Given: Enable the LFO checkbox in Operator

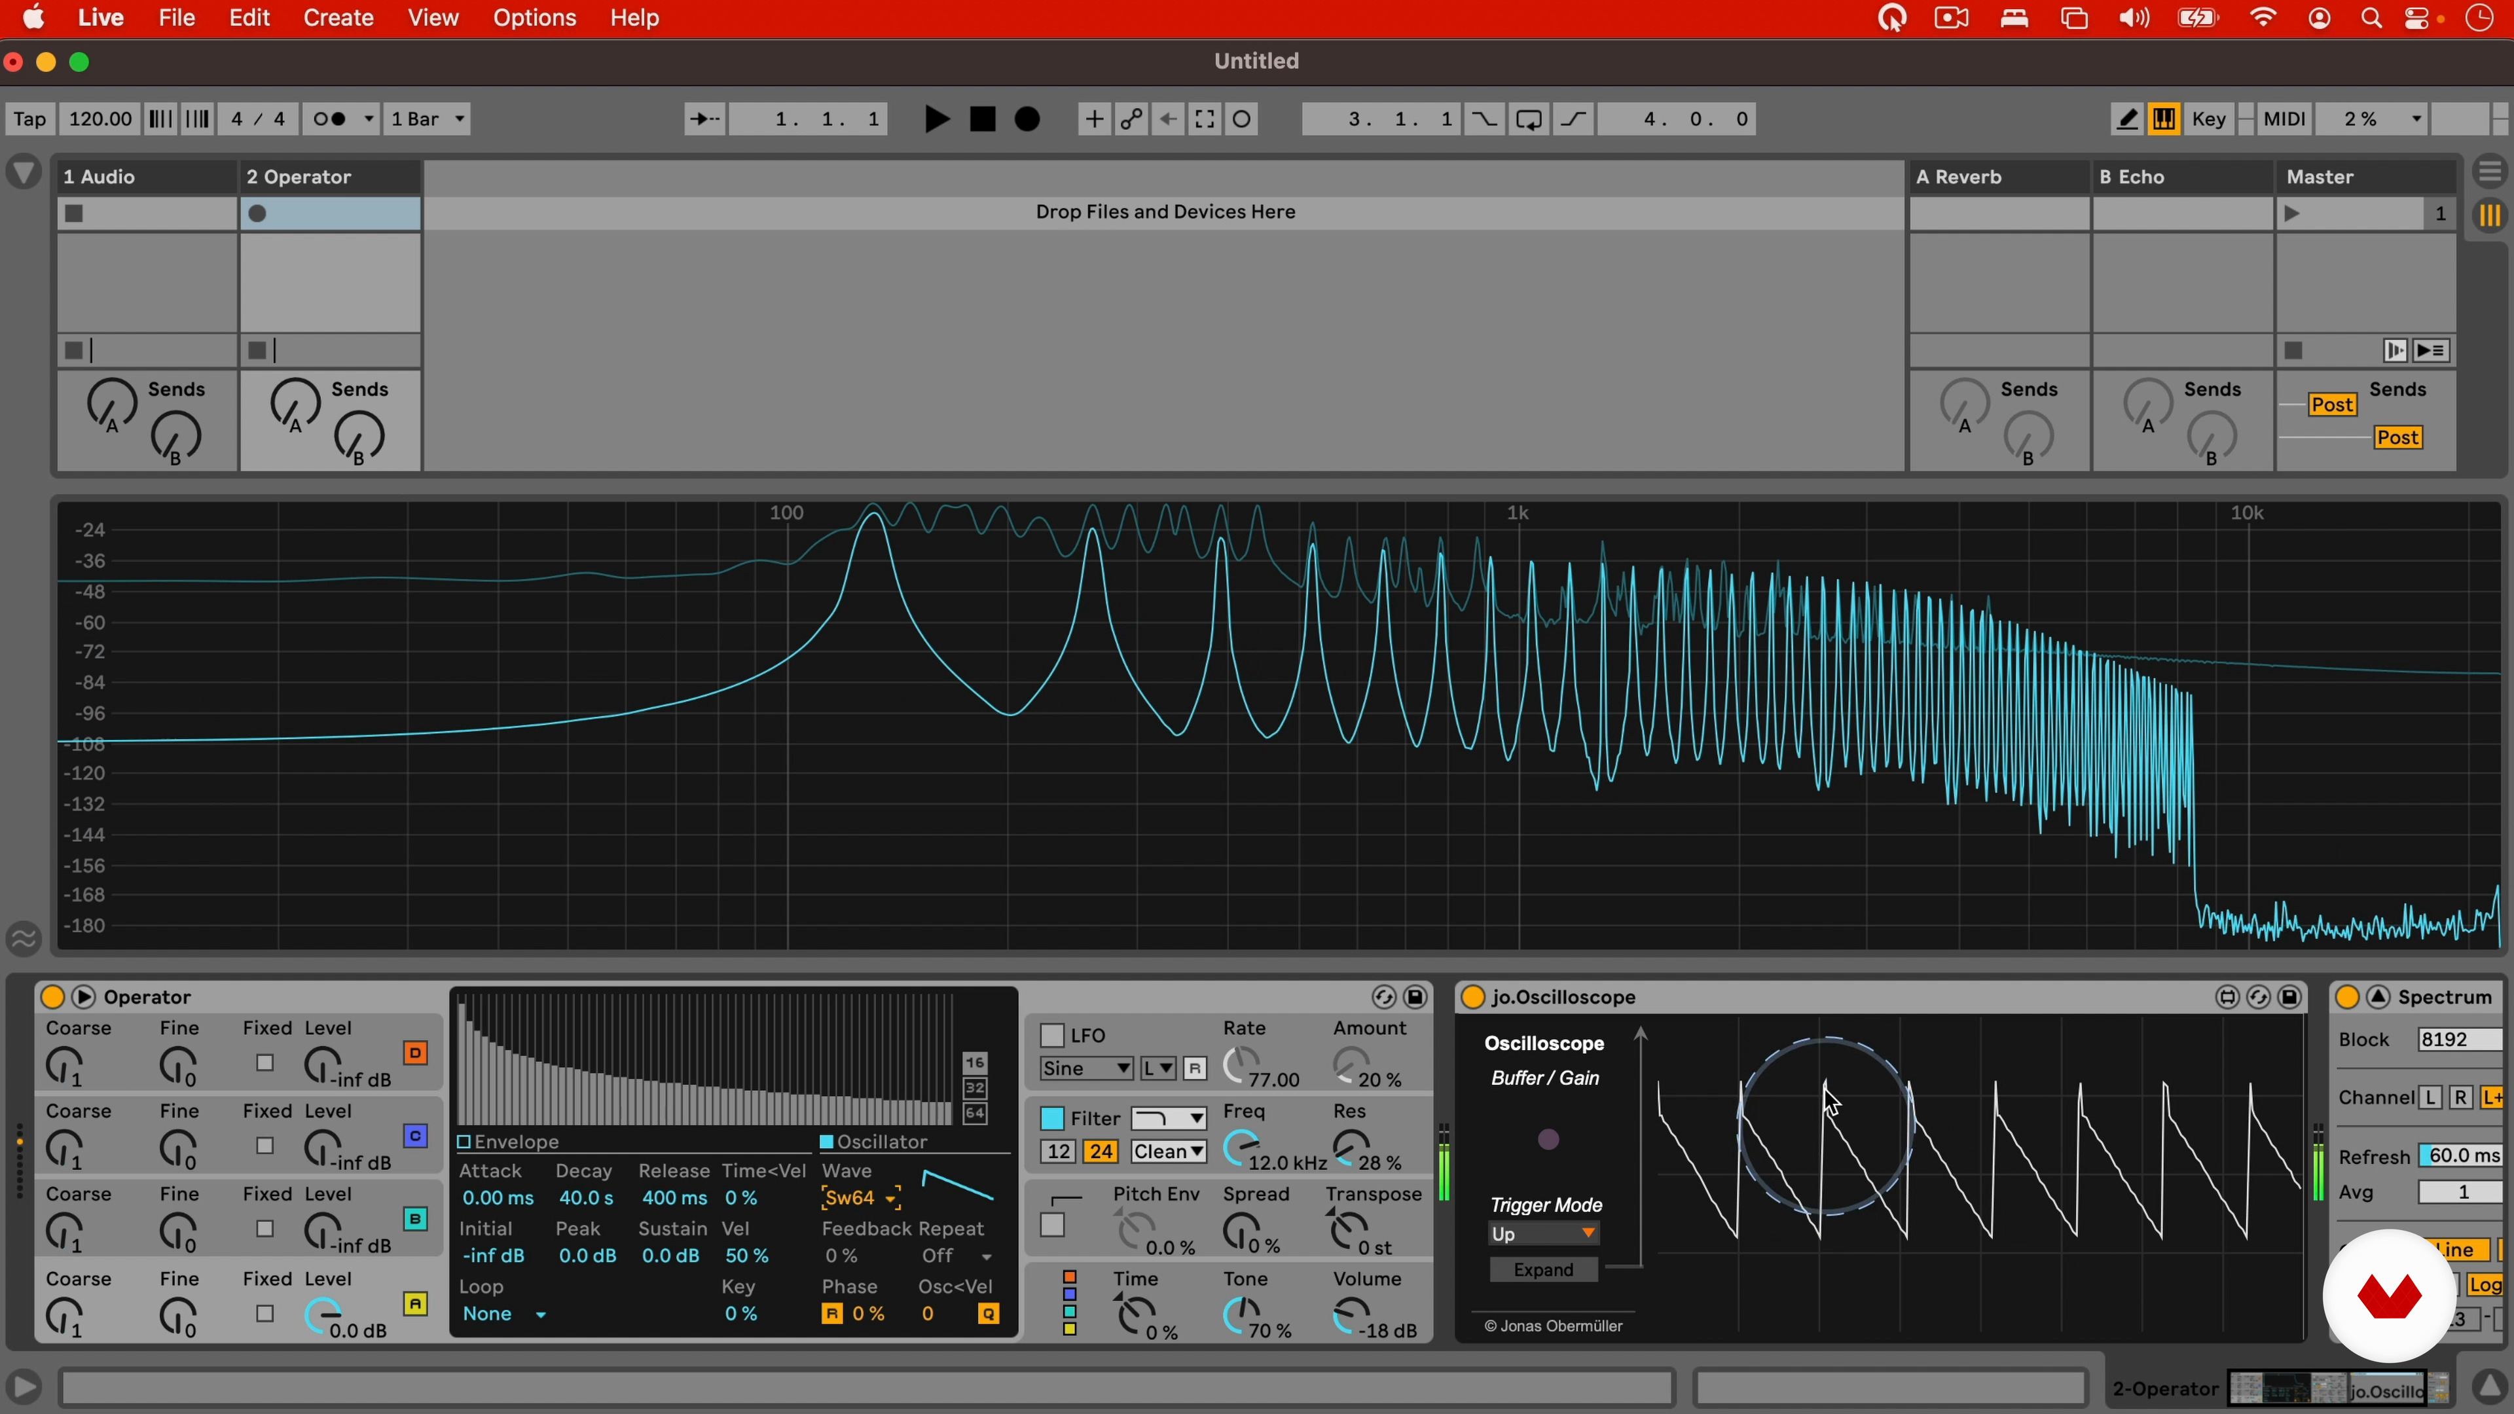Looking at the screenshot, I should click(x=1052, y=1036).
